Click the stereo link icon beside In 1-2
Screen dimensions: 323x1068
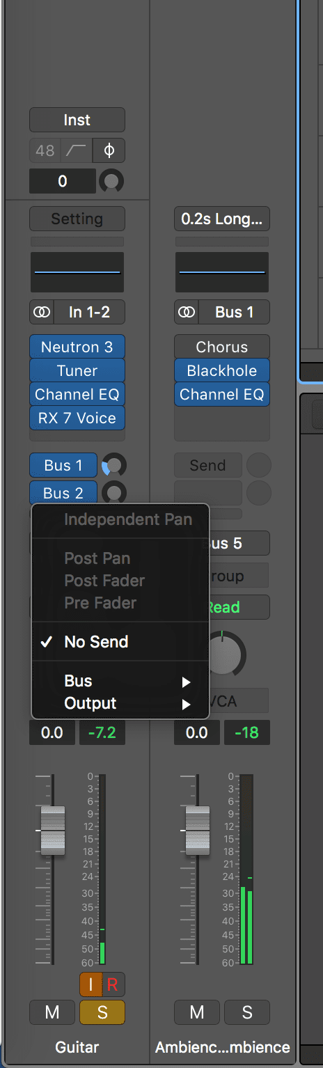click(x=42, y=312)
